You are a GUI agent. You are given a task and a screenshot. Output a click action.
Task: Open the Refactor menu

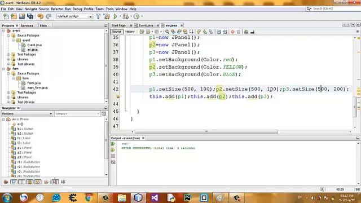tap(57, 9)
